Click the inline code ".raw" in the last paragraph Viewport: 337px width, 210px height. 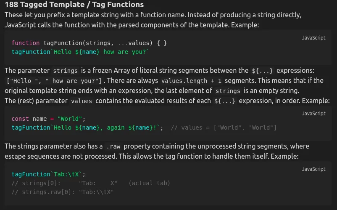pyautogui.click(x=113, y=146)
